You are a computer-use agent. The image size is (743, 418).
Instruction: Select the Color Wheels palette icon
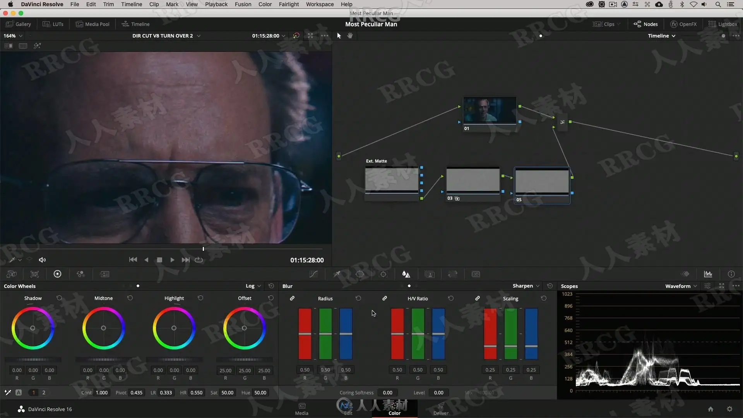(57, 274)
